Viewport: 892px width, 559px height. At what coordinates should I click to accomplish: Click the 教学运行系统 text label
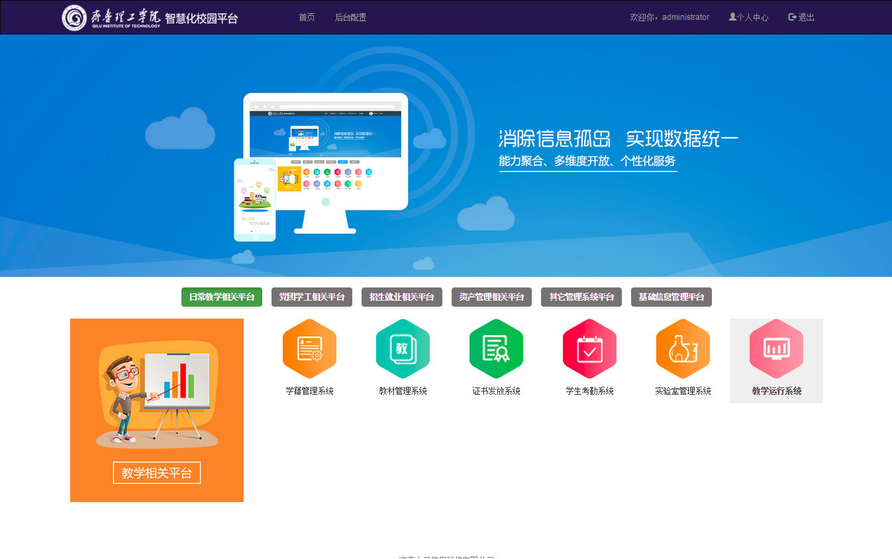coord(776,391)
